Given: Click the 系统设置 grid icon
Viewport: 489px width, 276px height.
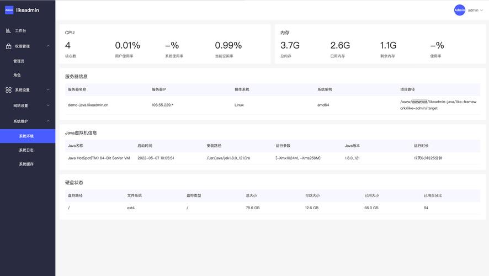Looking at the screenshot, I should [x=8, y=90].
